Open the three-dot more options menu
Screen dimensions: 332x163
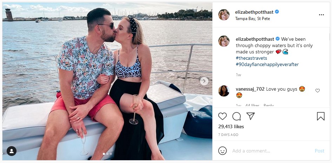coord(321,15)
